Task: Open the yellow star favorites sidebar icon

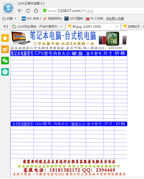Action: click(5, 38)
